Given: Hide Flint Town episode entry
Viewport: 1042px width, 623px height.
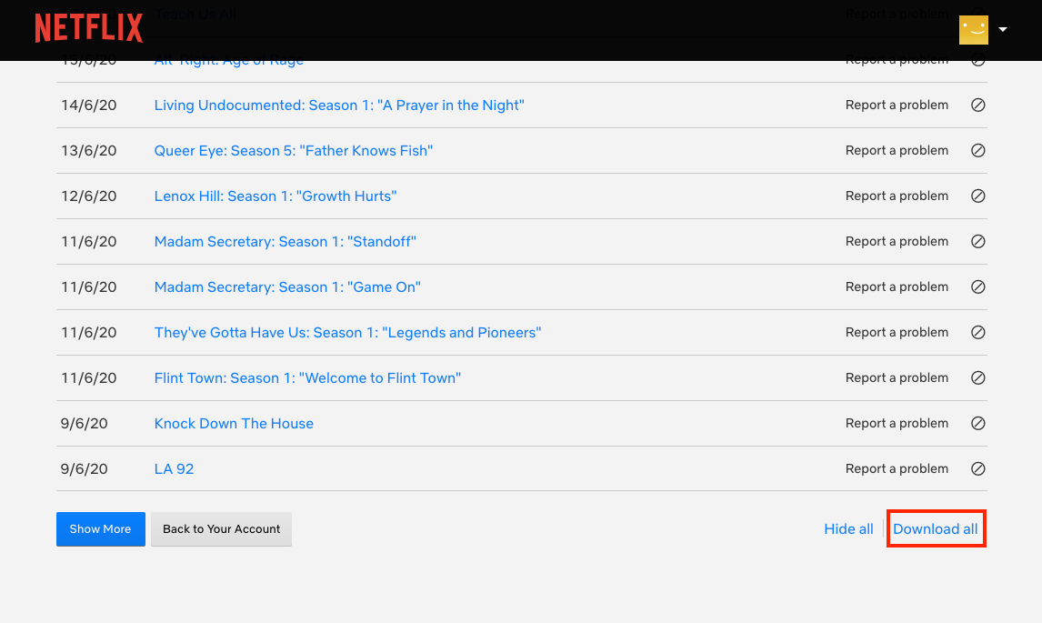Looking at the screenshot, I should [977, 377].
